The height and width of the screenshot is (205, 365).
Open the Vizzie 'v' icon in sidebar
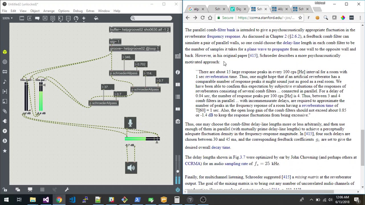click(x=5, y=131)
